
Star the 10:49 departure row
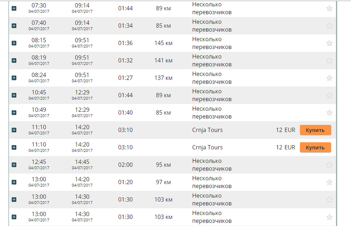click(329, 113)
